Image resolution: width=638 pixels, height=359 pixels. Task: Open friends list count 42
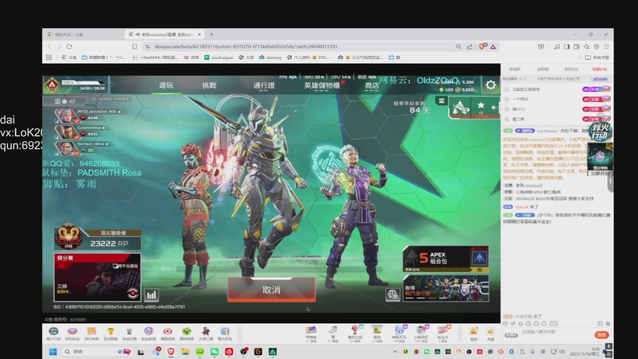click(65, 101)
